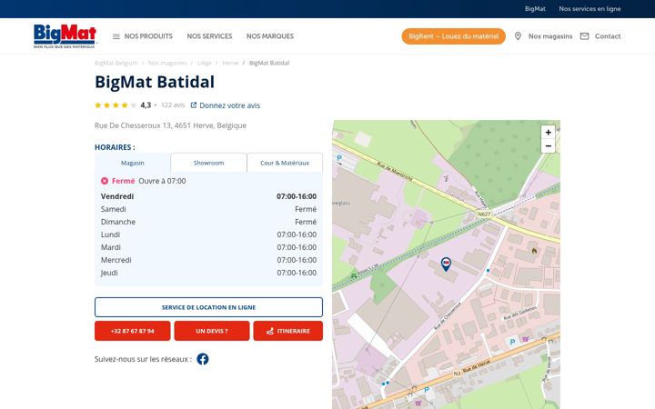Open Nos services en ligne link
Viewport: 655px width, 409px height.
589,9
